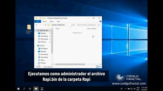163x91 pixels.
Task: Click navigation pane scroll up arrow
Action: (52, 28)
